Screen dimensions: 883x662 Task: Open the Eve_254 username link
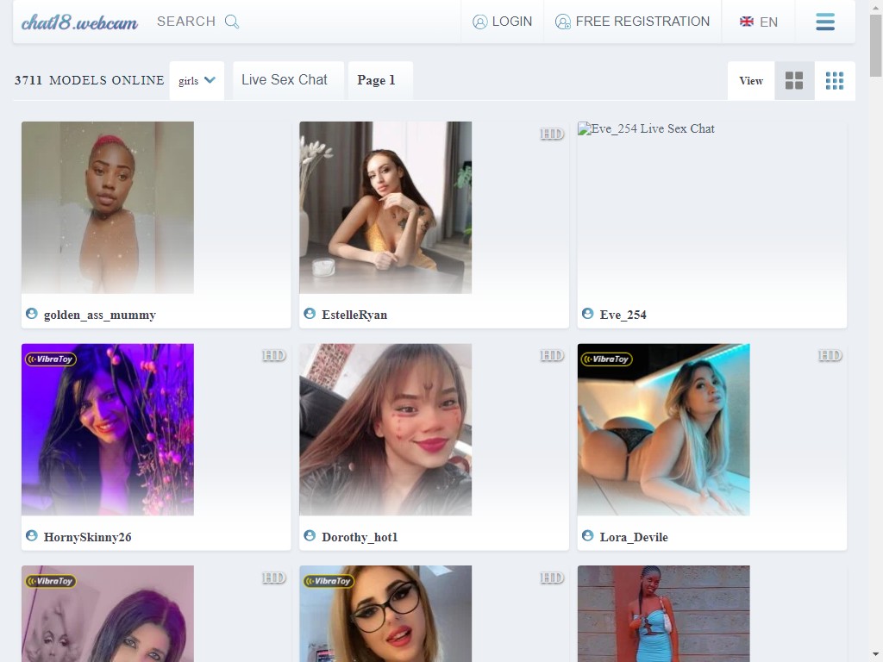point(623,315)
